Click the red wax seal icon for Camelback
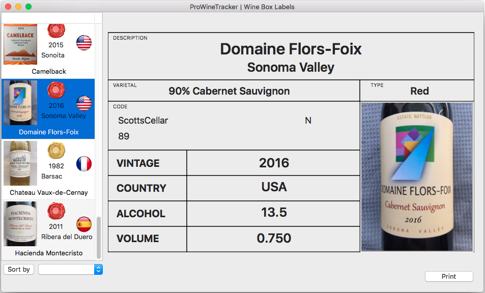485x293 pixels. click(x=56, y=31)
